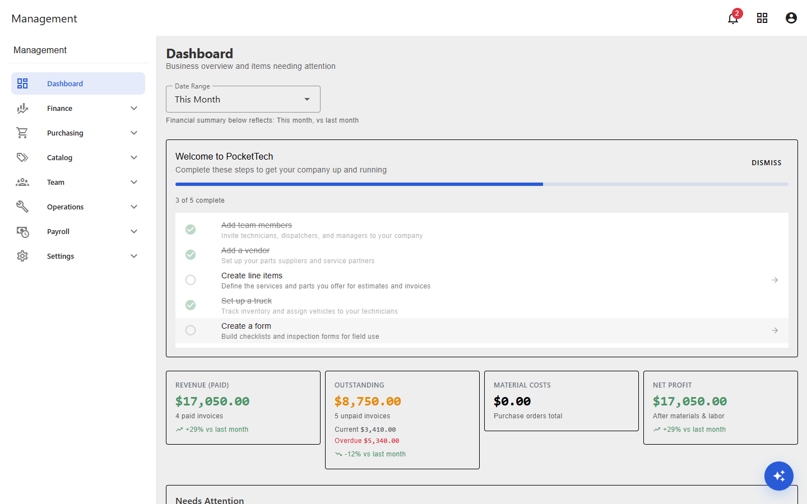Toggle the Set up a truck checkmark

pos(191,305)
